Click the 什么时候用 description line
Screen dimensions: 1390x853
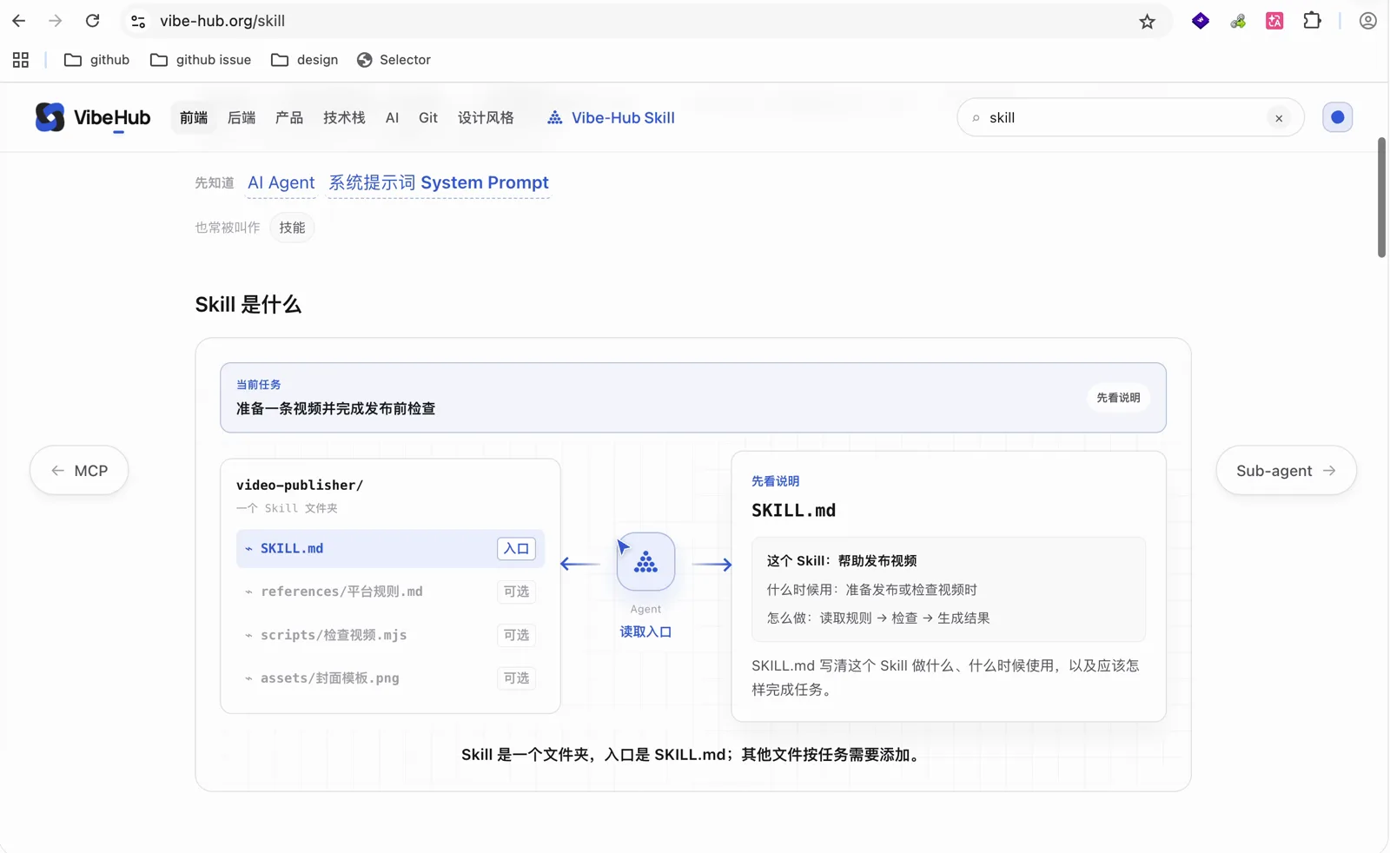pos(871,590)
